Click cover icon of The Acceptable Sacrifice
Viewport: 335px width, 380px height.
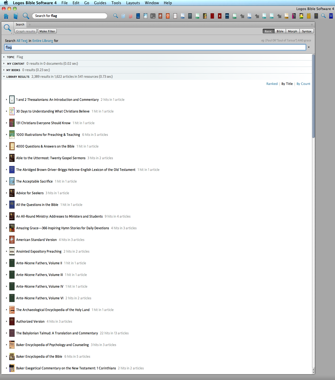point(12,181)
